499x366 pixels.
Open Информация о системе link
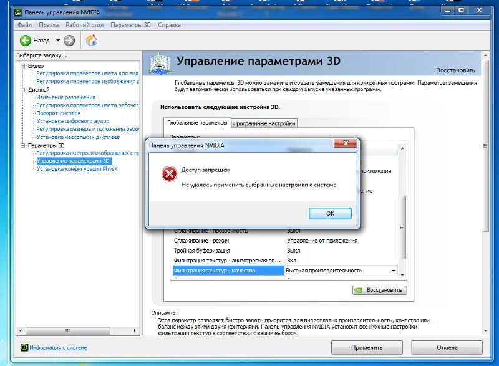pyautogui.click(x=58, y=347)
